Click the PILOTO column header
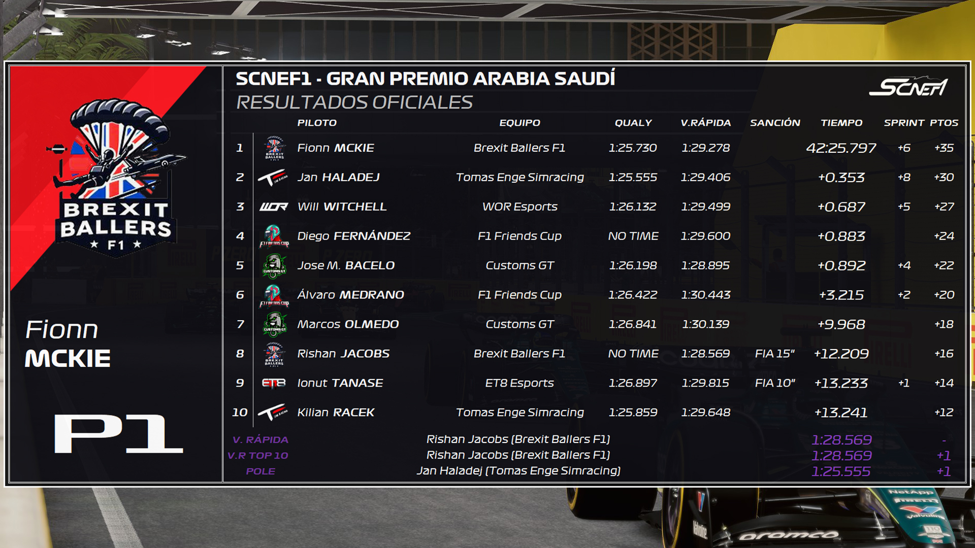Screen dimensions: 975x548 pos(317,123)
